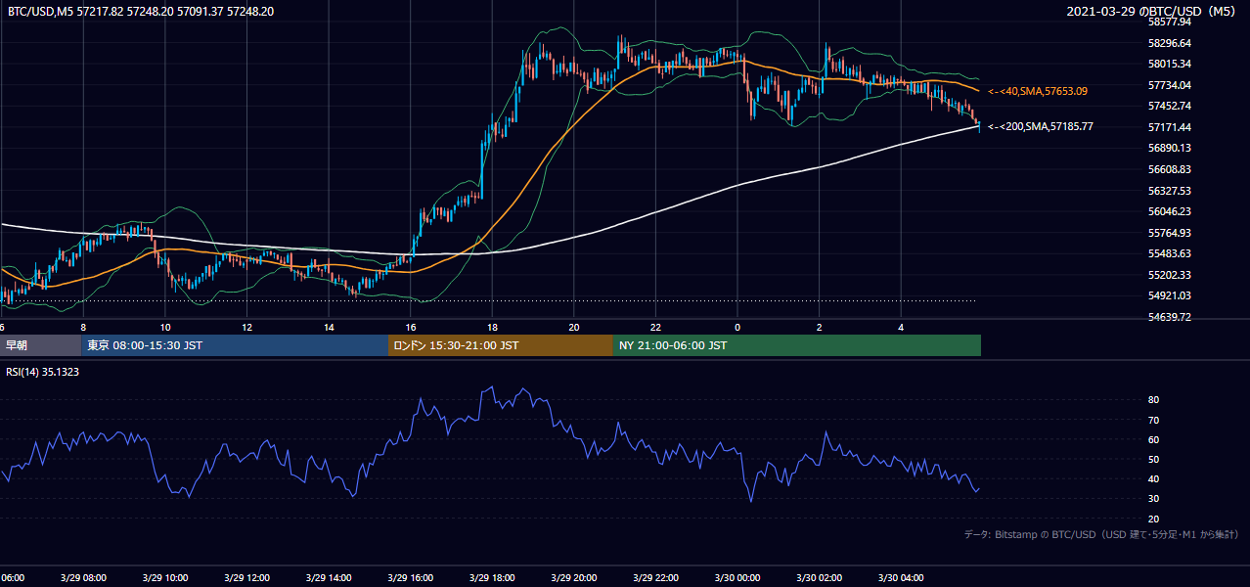Click the RSI axis value 30

[1153, 499]
